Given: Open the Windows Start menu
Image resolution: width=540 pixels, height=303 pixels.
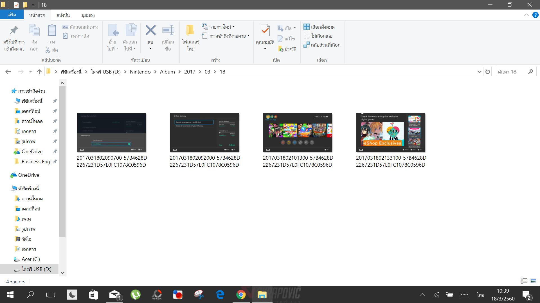Looking at the screenshot, I should pos(10,295).
